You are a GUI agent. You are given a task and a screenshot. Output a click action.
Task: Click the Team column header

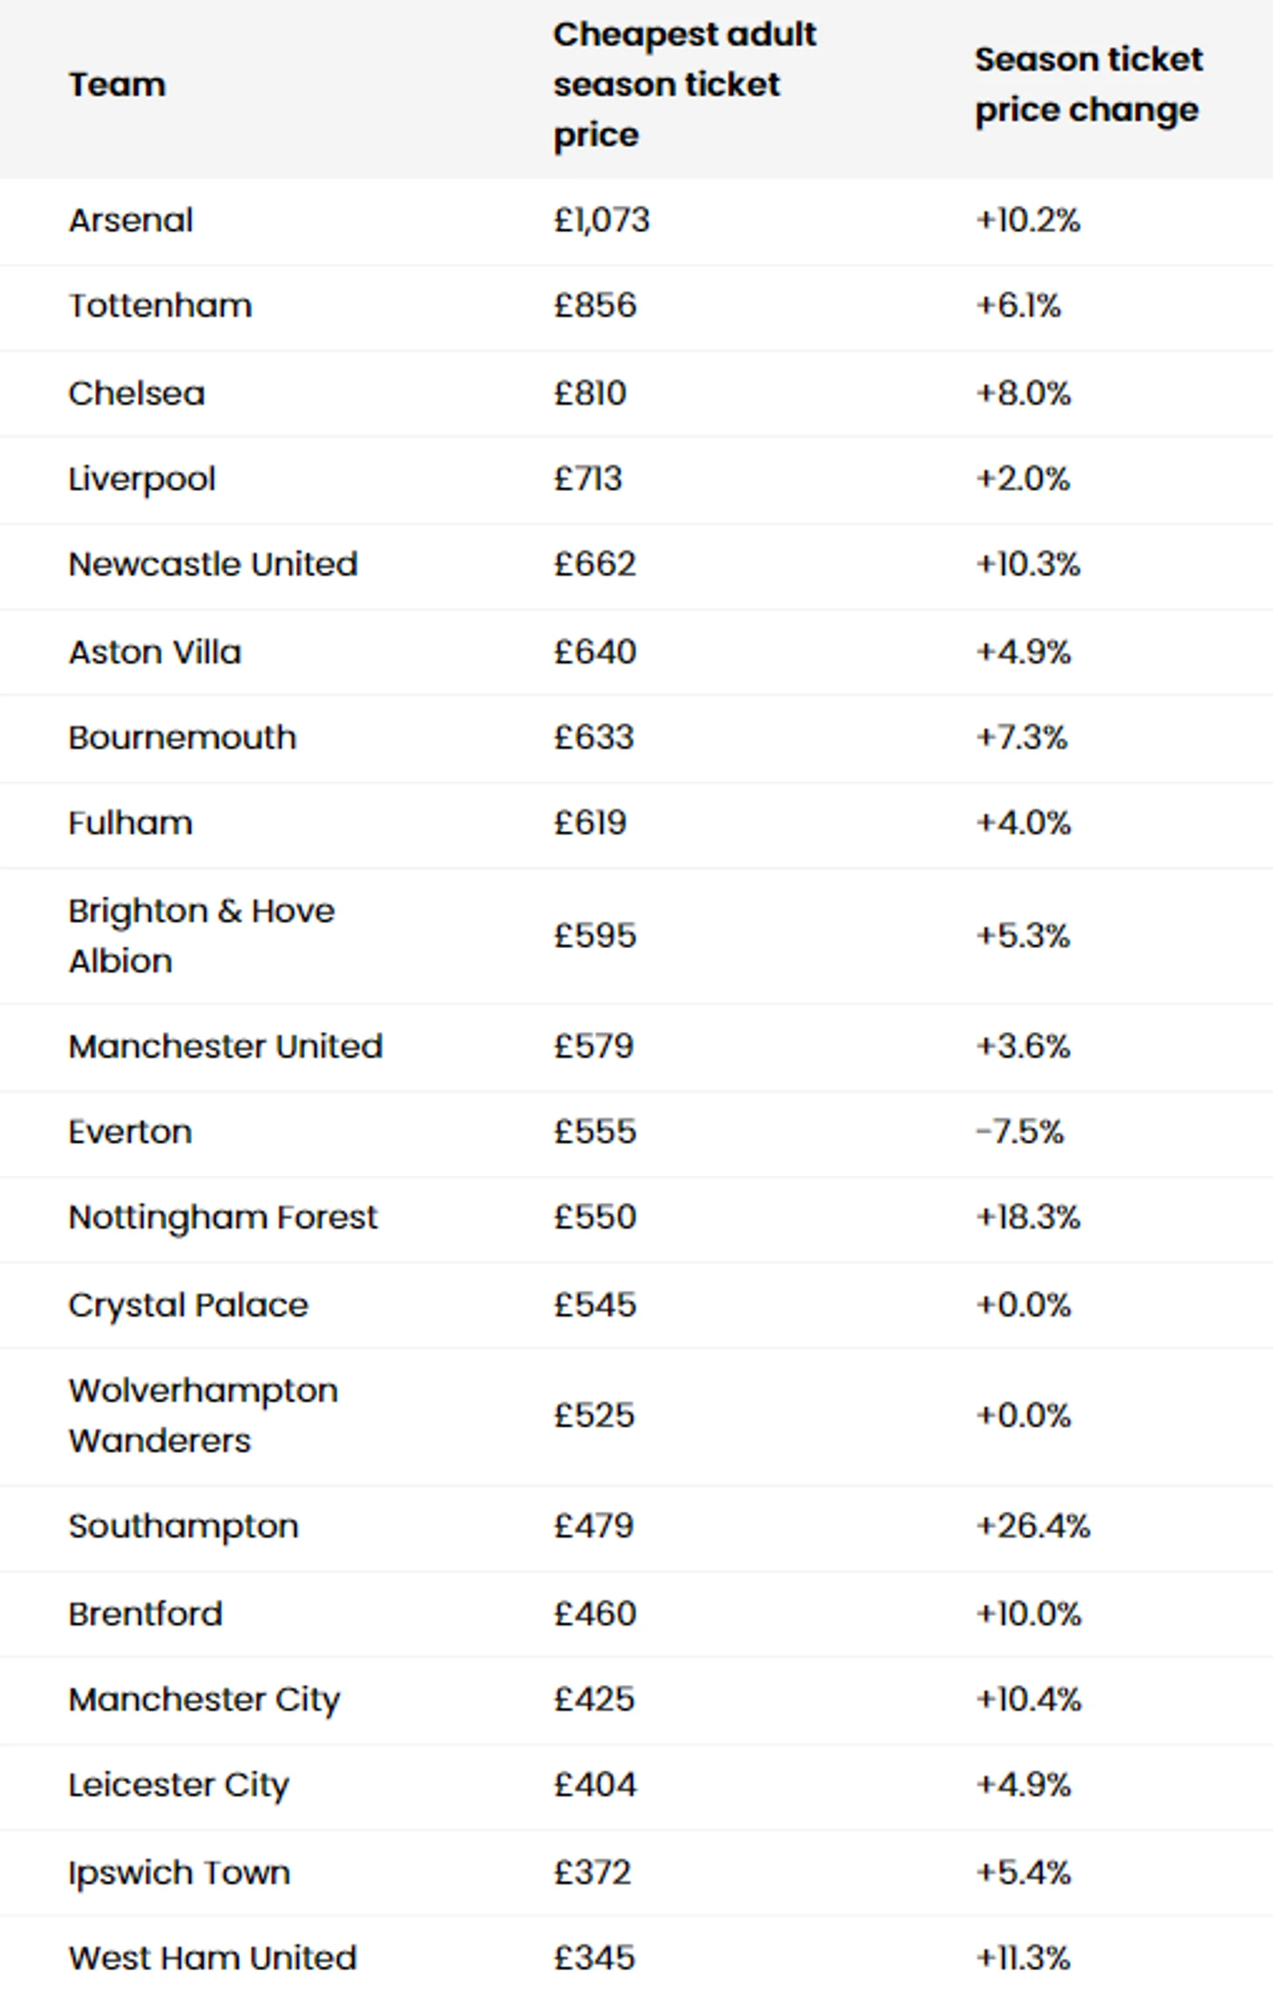(x=117, y=85)
